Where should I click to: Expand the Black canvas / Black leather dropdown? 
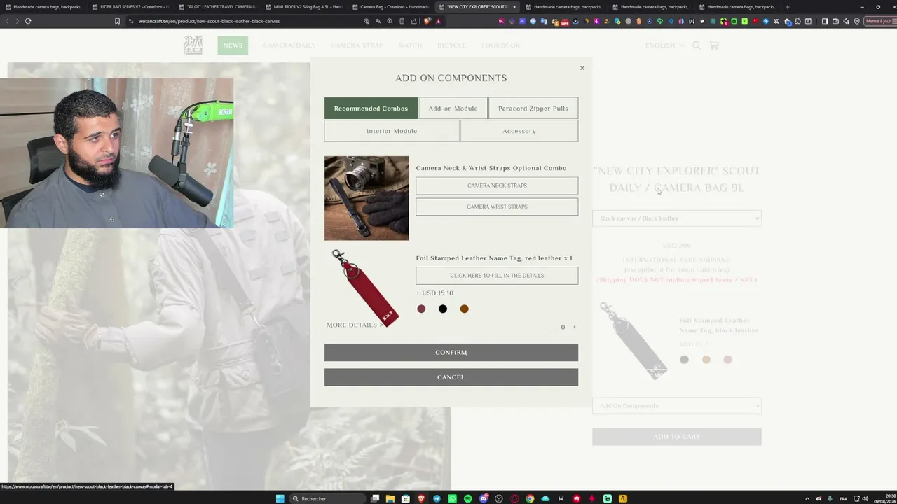677,218
